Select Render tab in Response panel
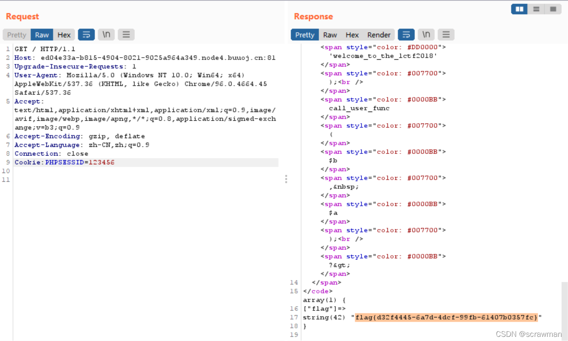The image size is (568, 341). tap(379, 35)
